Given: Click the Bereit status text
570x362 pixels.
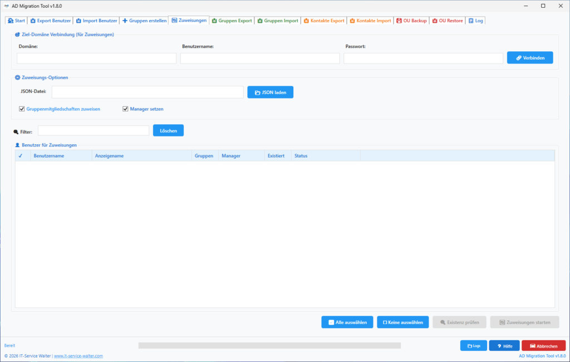Looking at the screenshot, I should [x=9, y=346].
